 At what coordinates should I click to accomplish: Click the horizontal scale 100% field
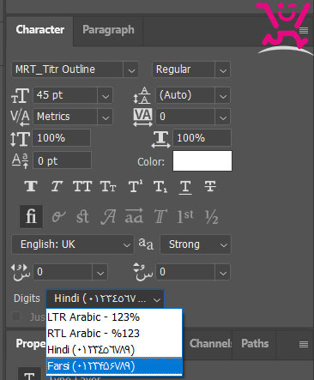coord(202,138)
